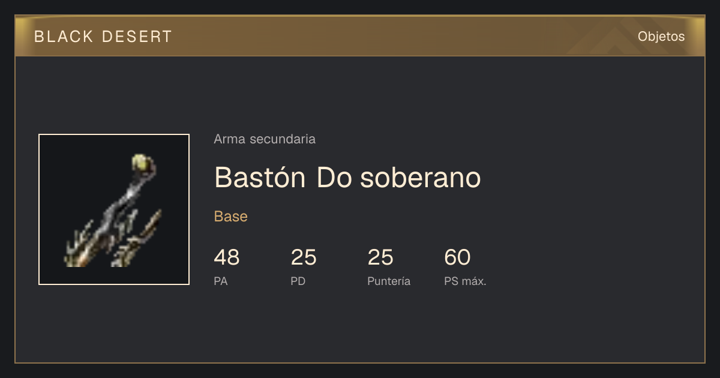The height and width of the screenshot is (378, 720).
Task: Click the golden header banner
Action: 360,36
